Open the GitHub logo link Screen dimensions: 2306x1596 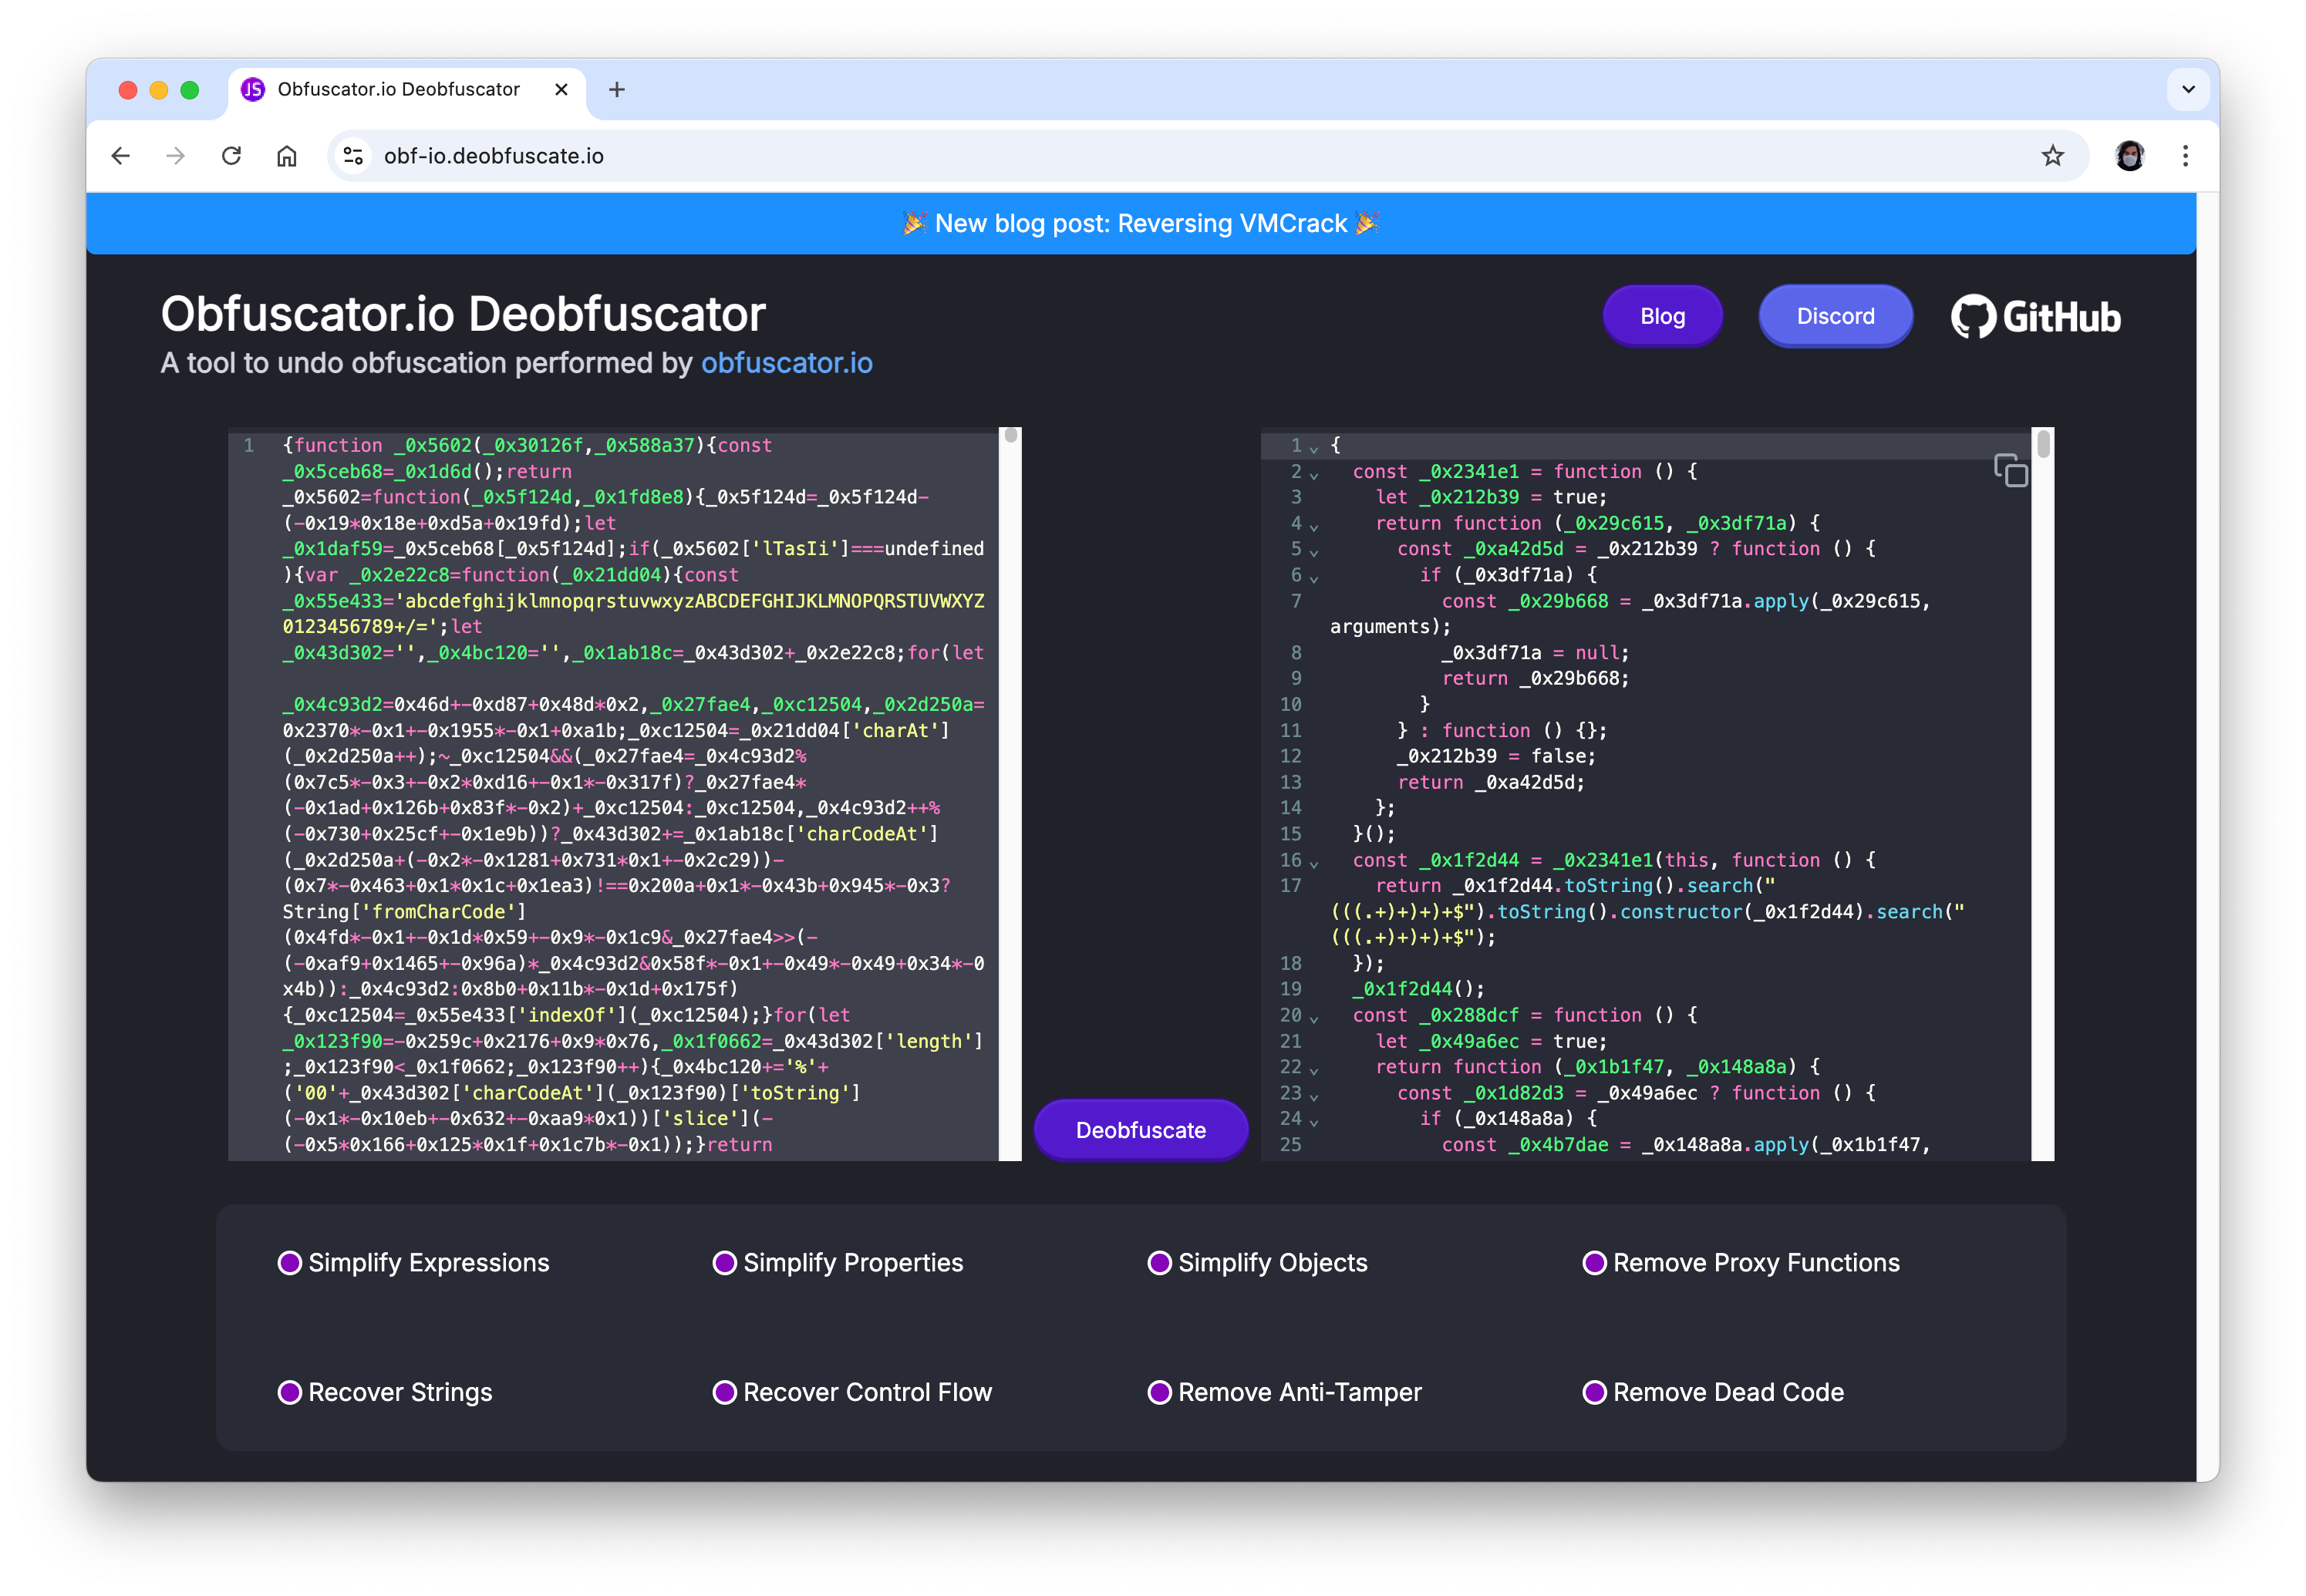click(2035, 317)
